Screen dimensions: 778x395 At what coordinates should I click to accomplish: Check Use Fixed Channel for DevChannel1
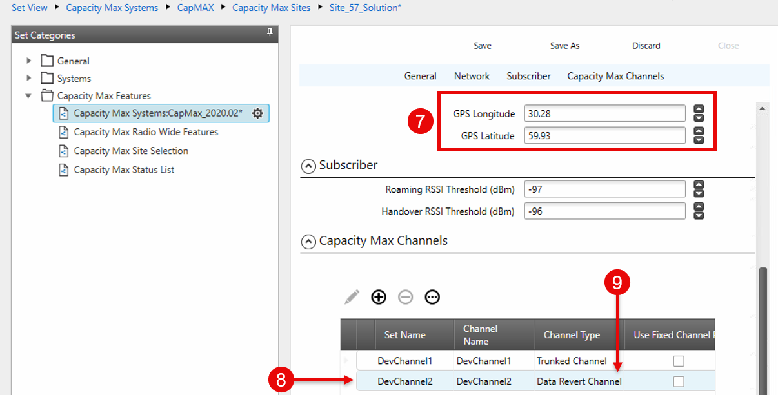(x=679, y=361)
